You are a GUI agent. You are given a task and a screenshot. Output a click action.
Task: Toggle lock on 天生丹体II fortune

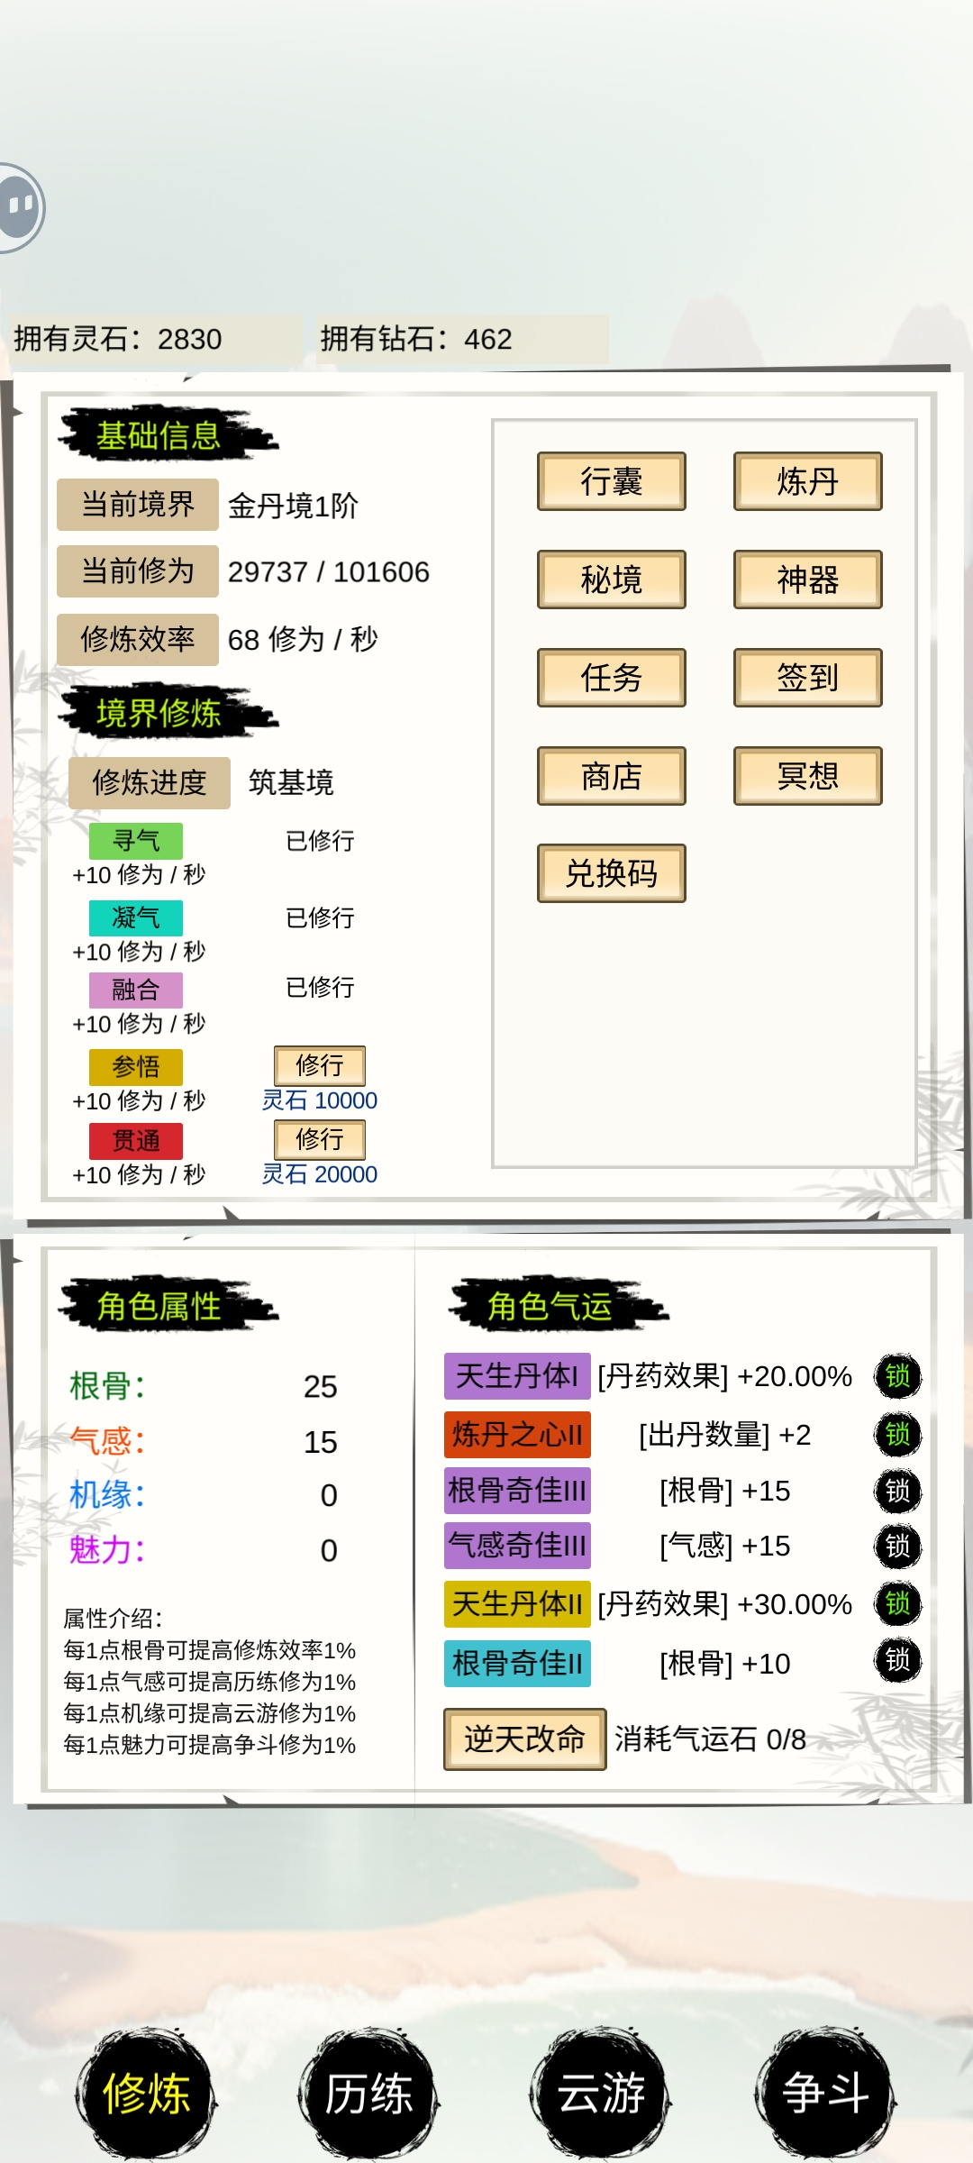pos(897,1604)
